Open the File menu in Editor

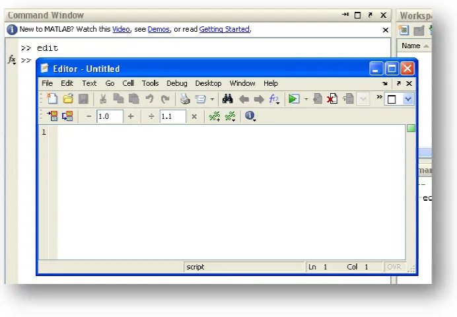47,83
